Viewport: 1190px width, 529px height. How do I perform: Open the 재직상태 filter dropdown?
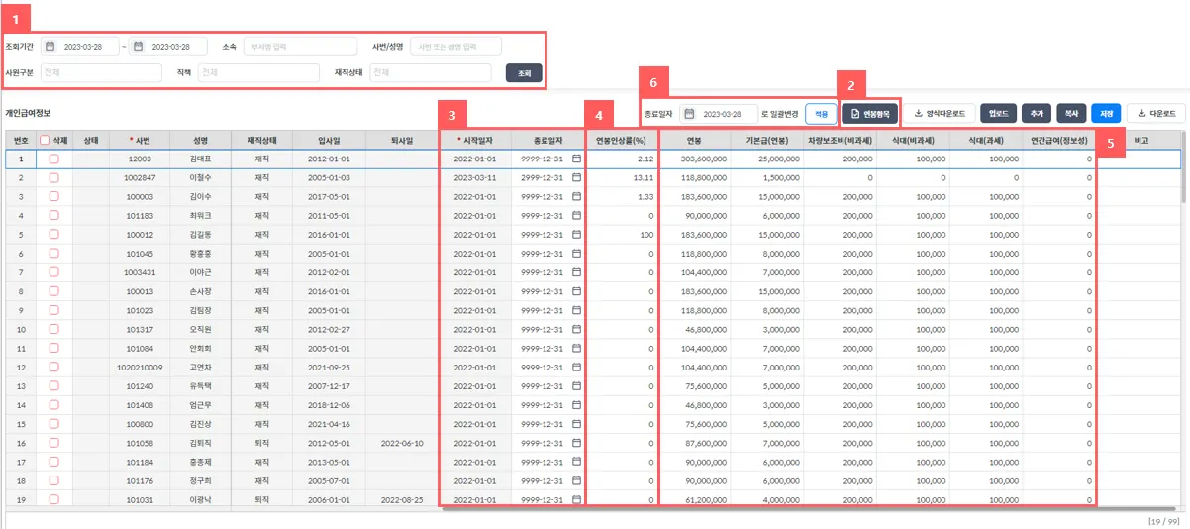pyautogui.click(x=430, y=72)
